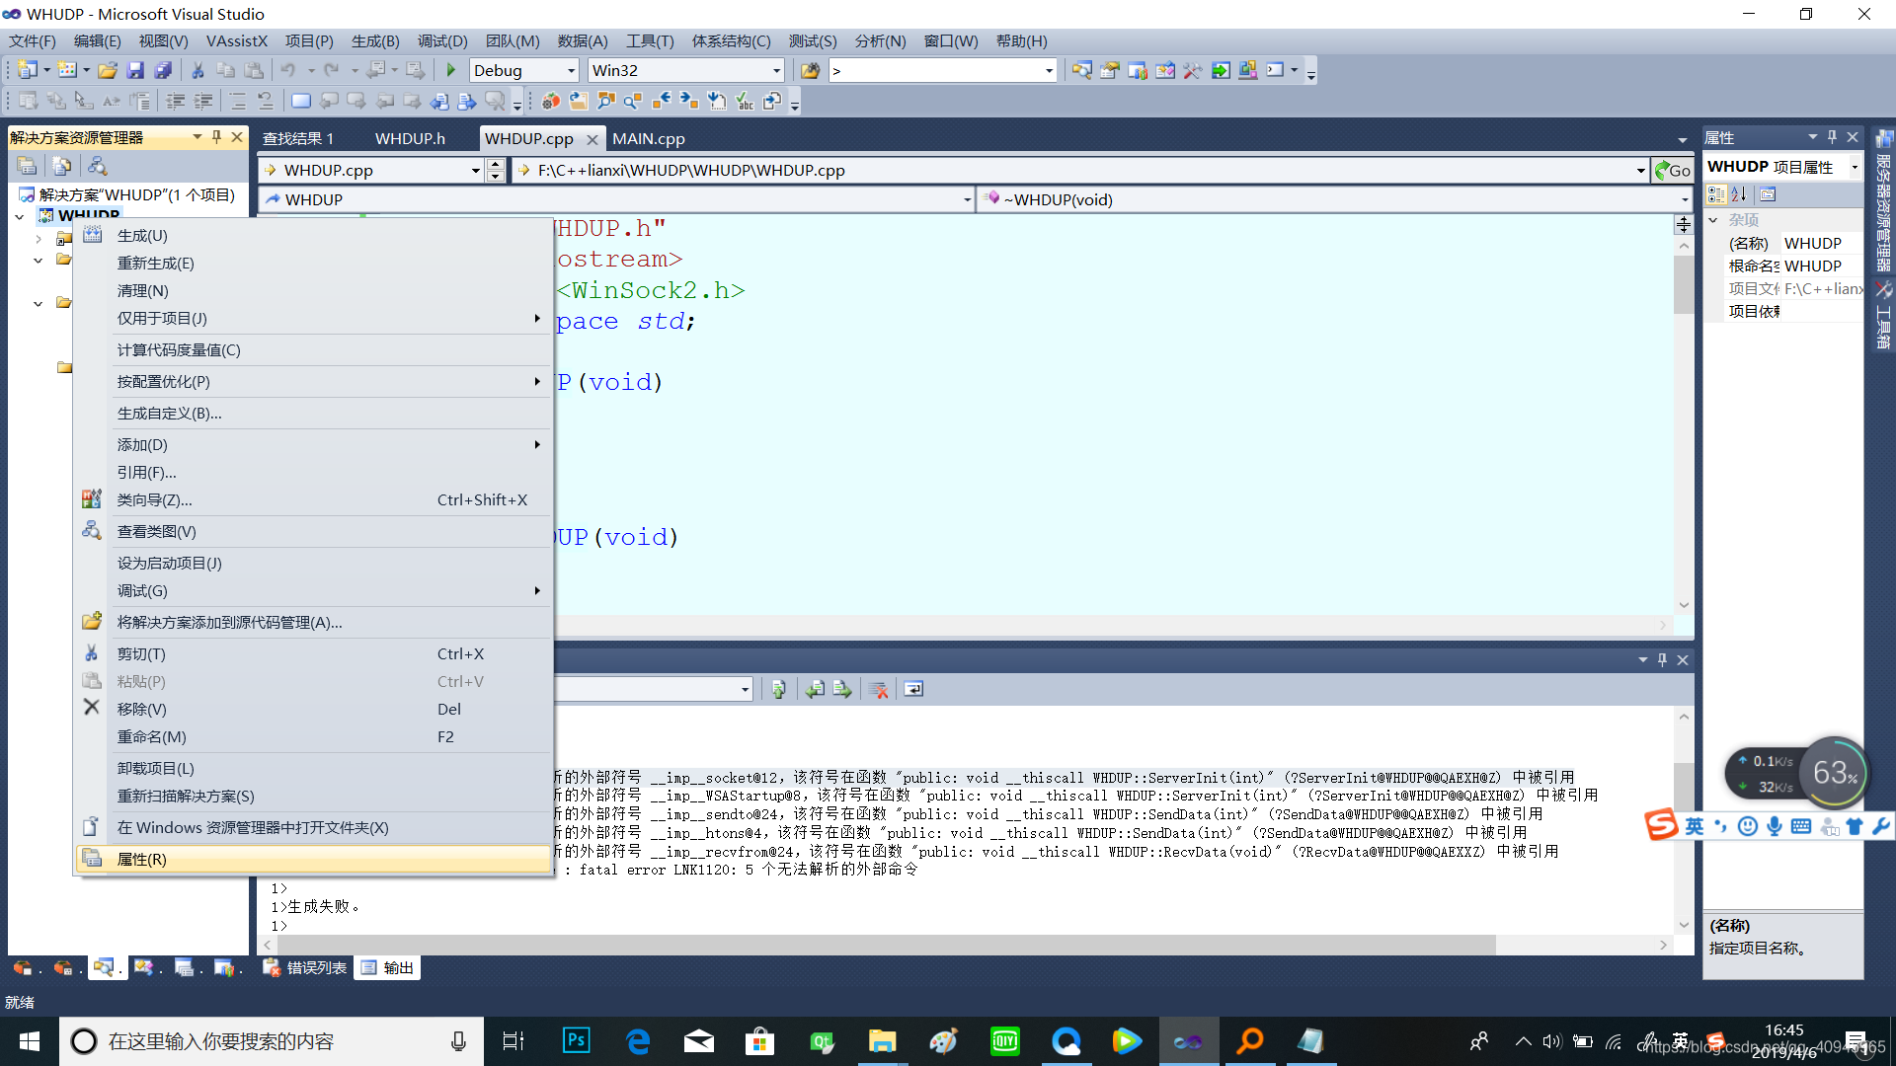Choose 重新生成(E) from the context menu

[x=314, y=264]
